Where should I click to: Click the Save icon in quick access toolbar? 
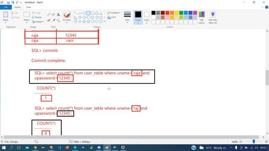(8, 3)
